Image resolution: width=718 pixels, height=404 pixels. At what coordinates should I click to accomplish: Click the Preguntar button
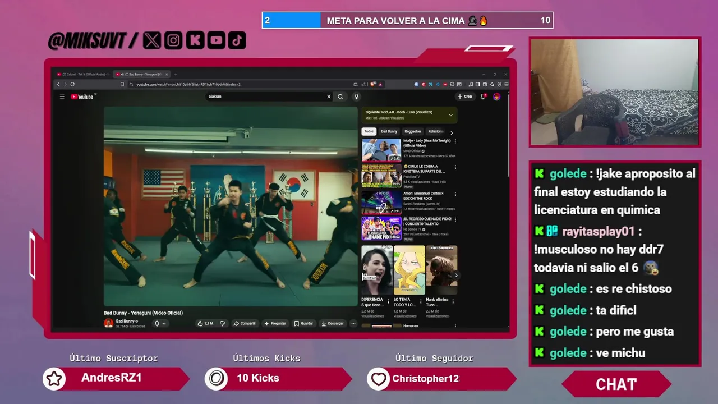pyautogui.click(x=275, y=323)
